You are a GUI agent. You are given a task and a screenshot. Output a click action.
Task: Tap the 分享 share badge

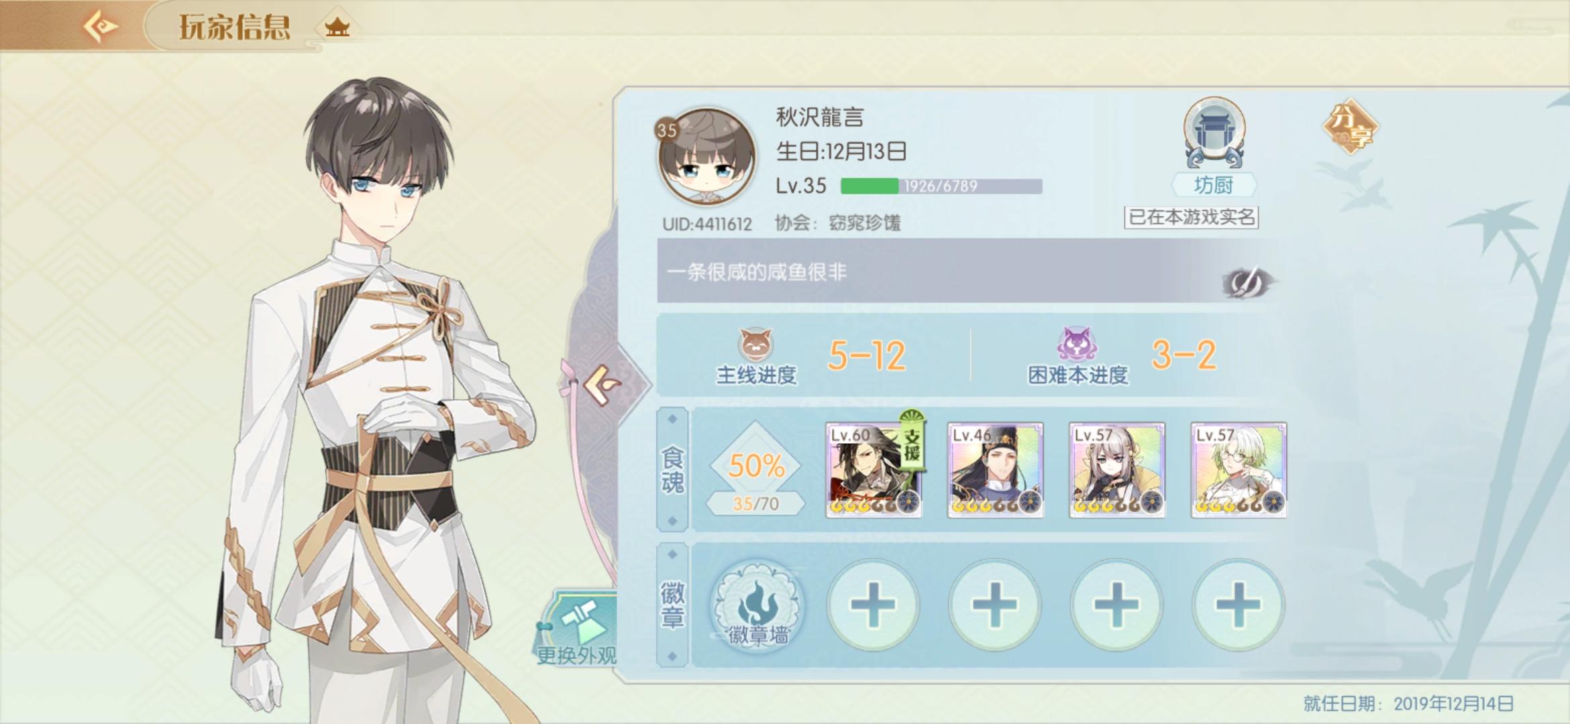coord(1350,127)
